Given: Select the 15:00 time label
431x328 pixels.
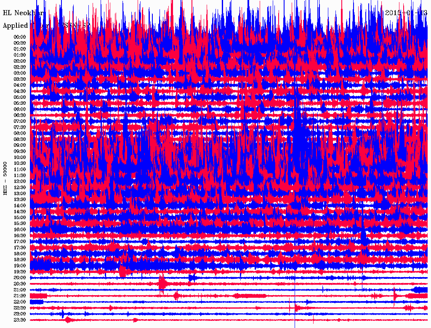Looking at the screenshot, I should [20, 217].
